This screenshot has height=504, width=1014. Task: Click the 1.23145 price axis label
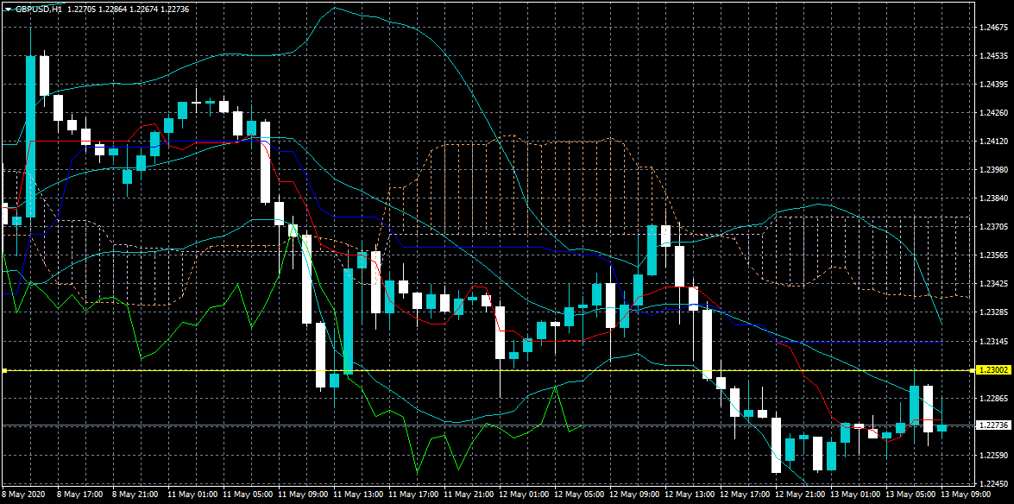click(x=992, y=340)
